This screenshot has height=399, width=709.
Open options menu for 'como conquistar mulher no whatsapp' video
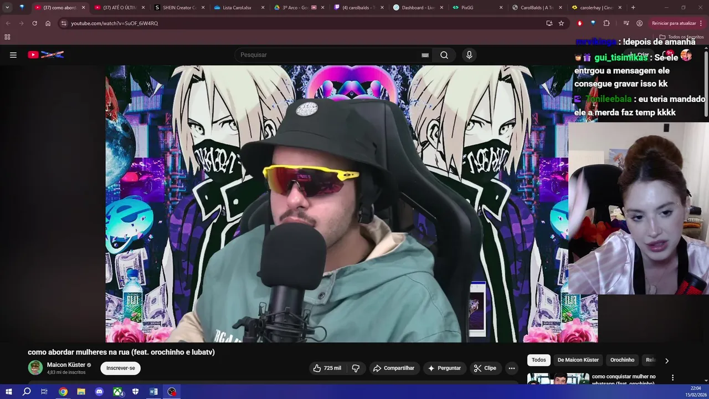click(672, 378)
